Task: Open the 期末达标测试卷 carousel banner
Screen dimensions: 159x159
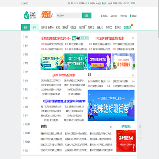Action: (x=111, y=106)
